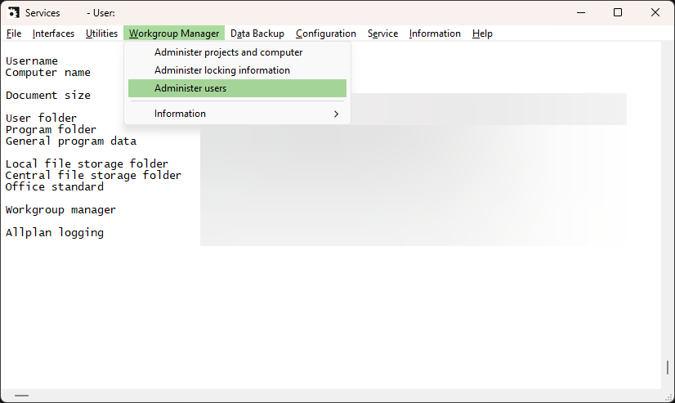The width and height of the screenshot is (675, 403).
Task: Maximize the Services window
Action: coord(618,12)
